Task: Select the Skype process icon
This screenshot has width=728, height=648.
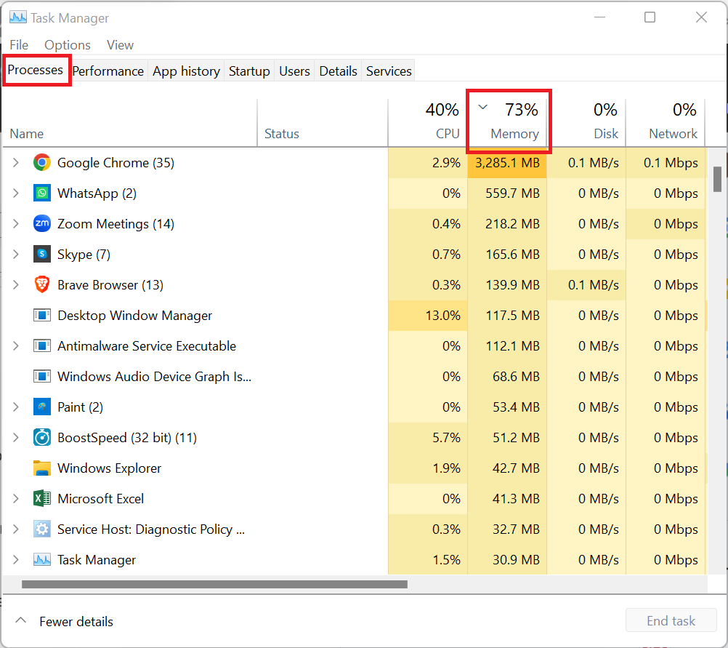Action: [x=41, y=255]
